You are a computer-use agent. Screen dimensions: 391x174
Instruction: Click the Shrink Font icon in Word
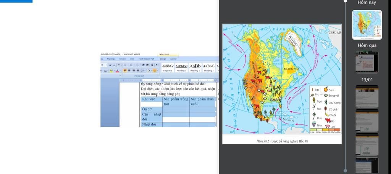114,65
